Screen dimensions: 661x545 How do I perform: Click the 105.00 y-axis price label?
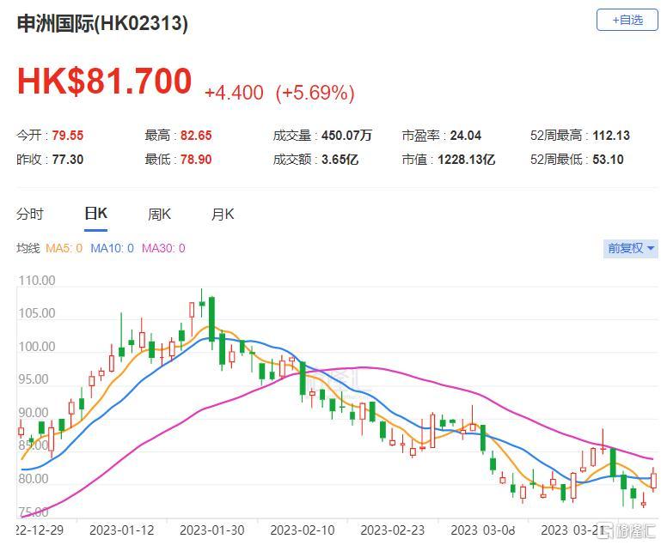click(x=37, y=313)
